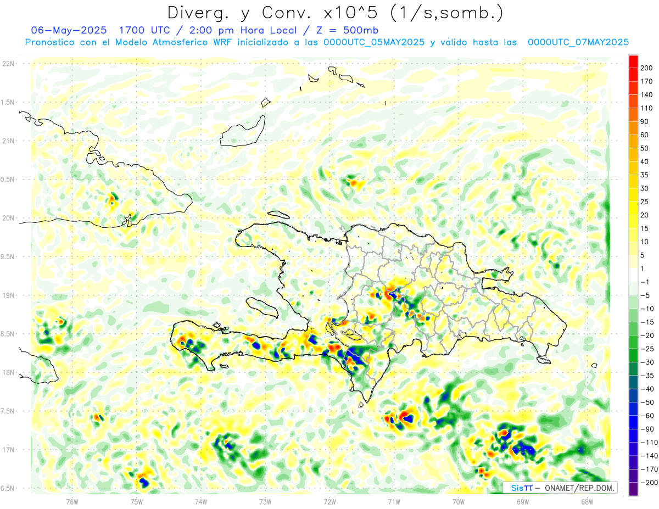Click the 73W longitude axis label
The width and height of the screenshot is (659, 509).
265,501
